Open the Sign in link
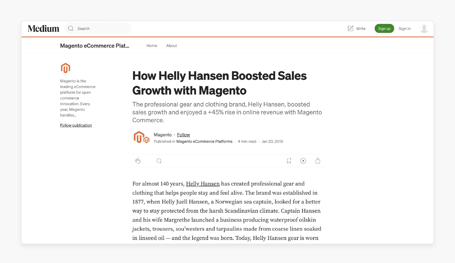 click(x=404, y=29)
